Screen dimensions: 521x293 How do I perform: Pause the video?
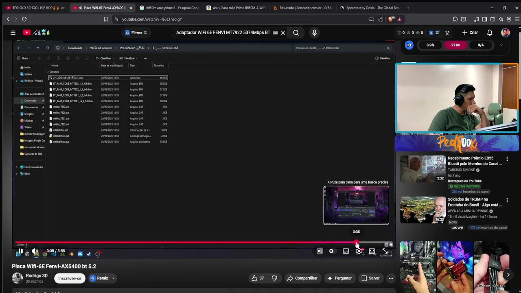point(20,251)
